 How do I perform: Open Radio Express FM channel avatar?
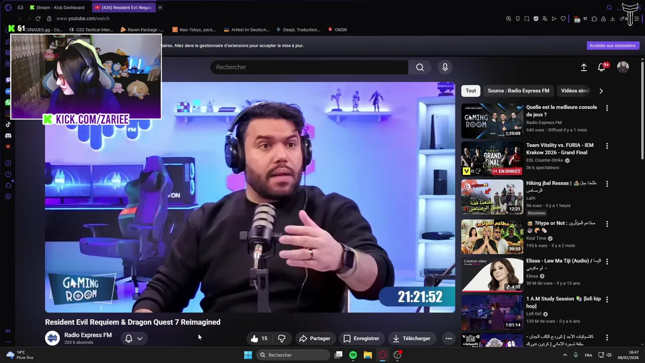coord(52,338)
